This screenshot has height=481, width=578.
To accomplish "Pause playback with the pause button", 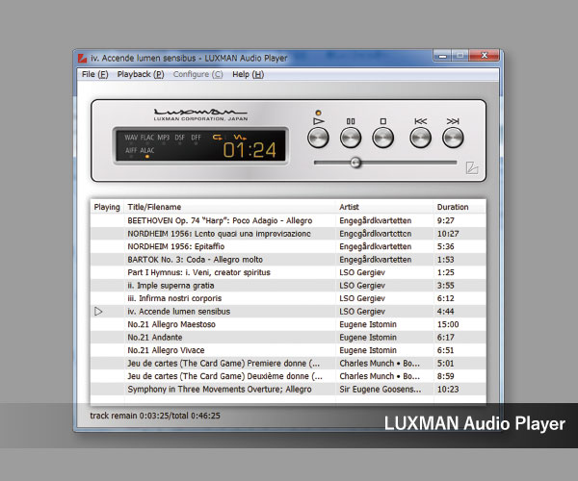I will point(352,137).
